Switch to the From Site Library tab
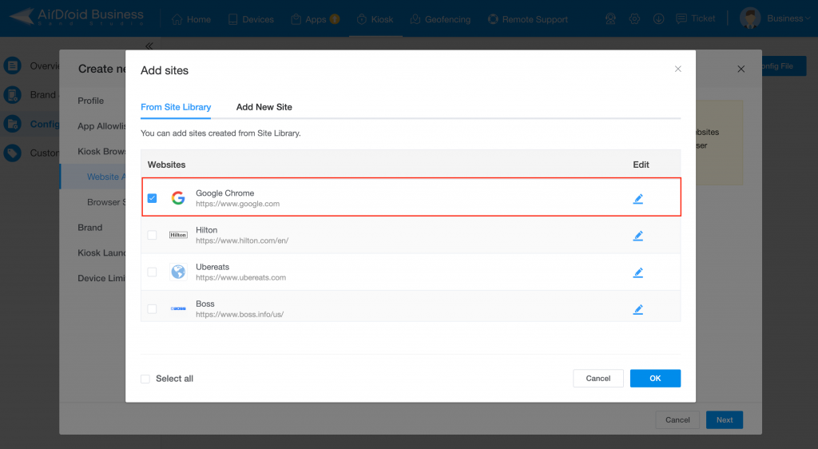The width and height of the screenshot is (818, 449). 176,107
